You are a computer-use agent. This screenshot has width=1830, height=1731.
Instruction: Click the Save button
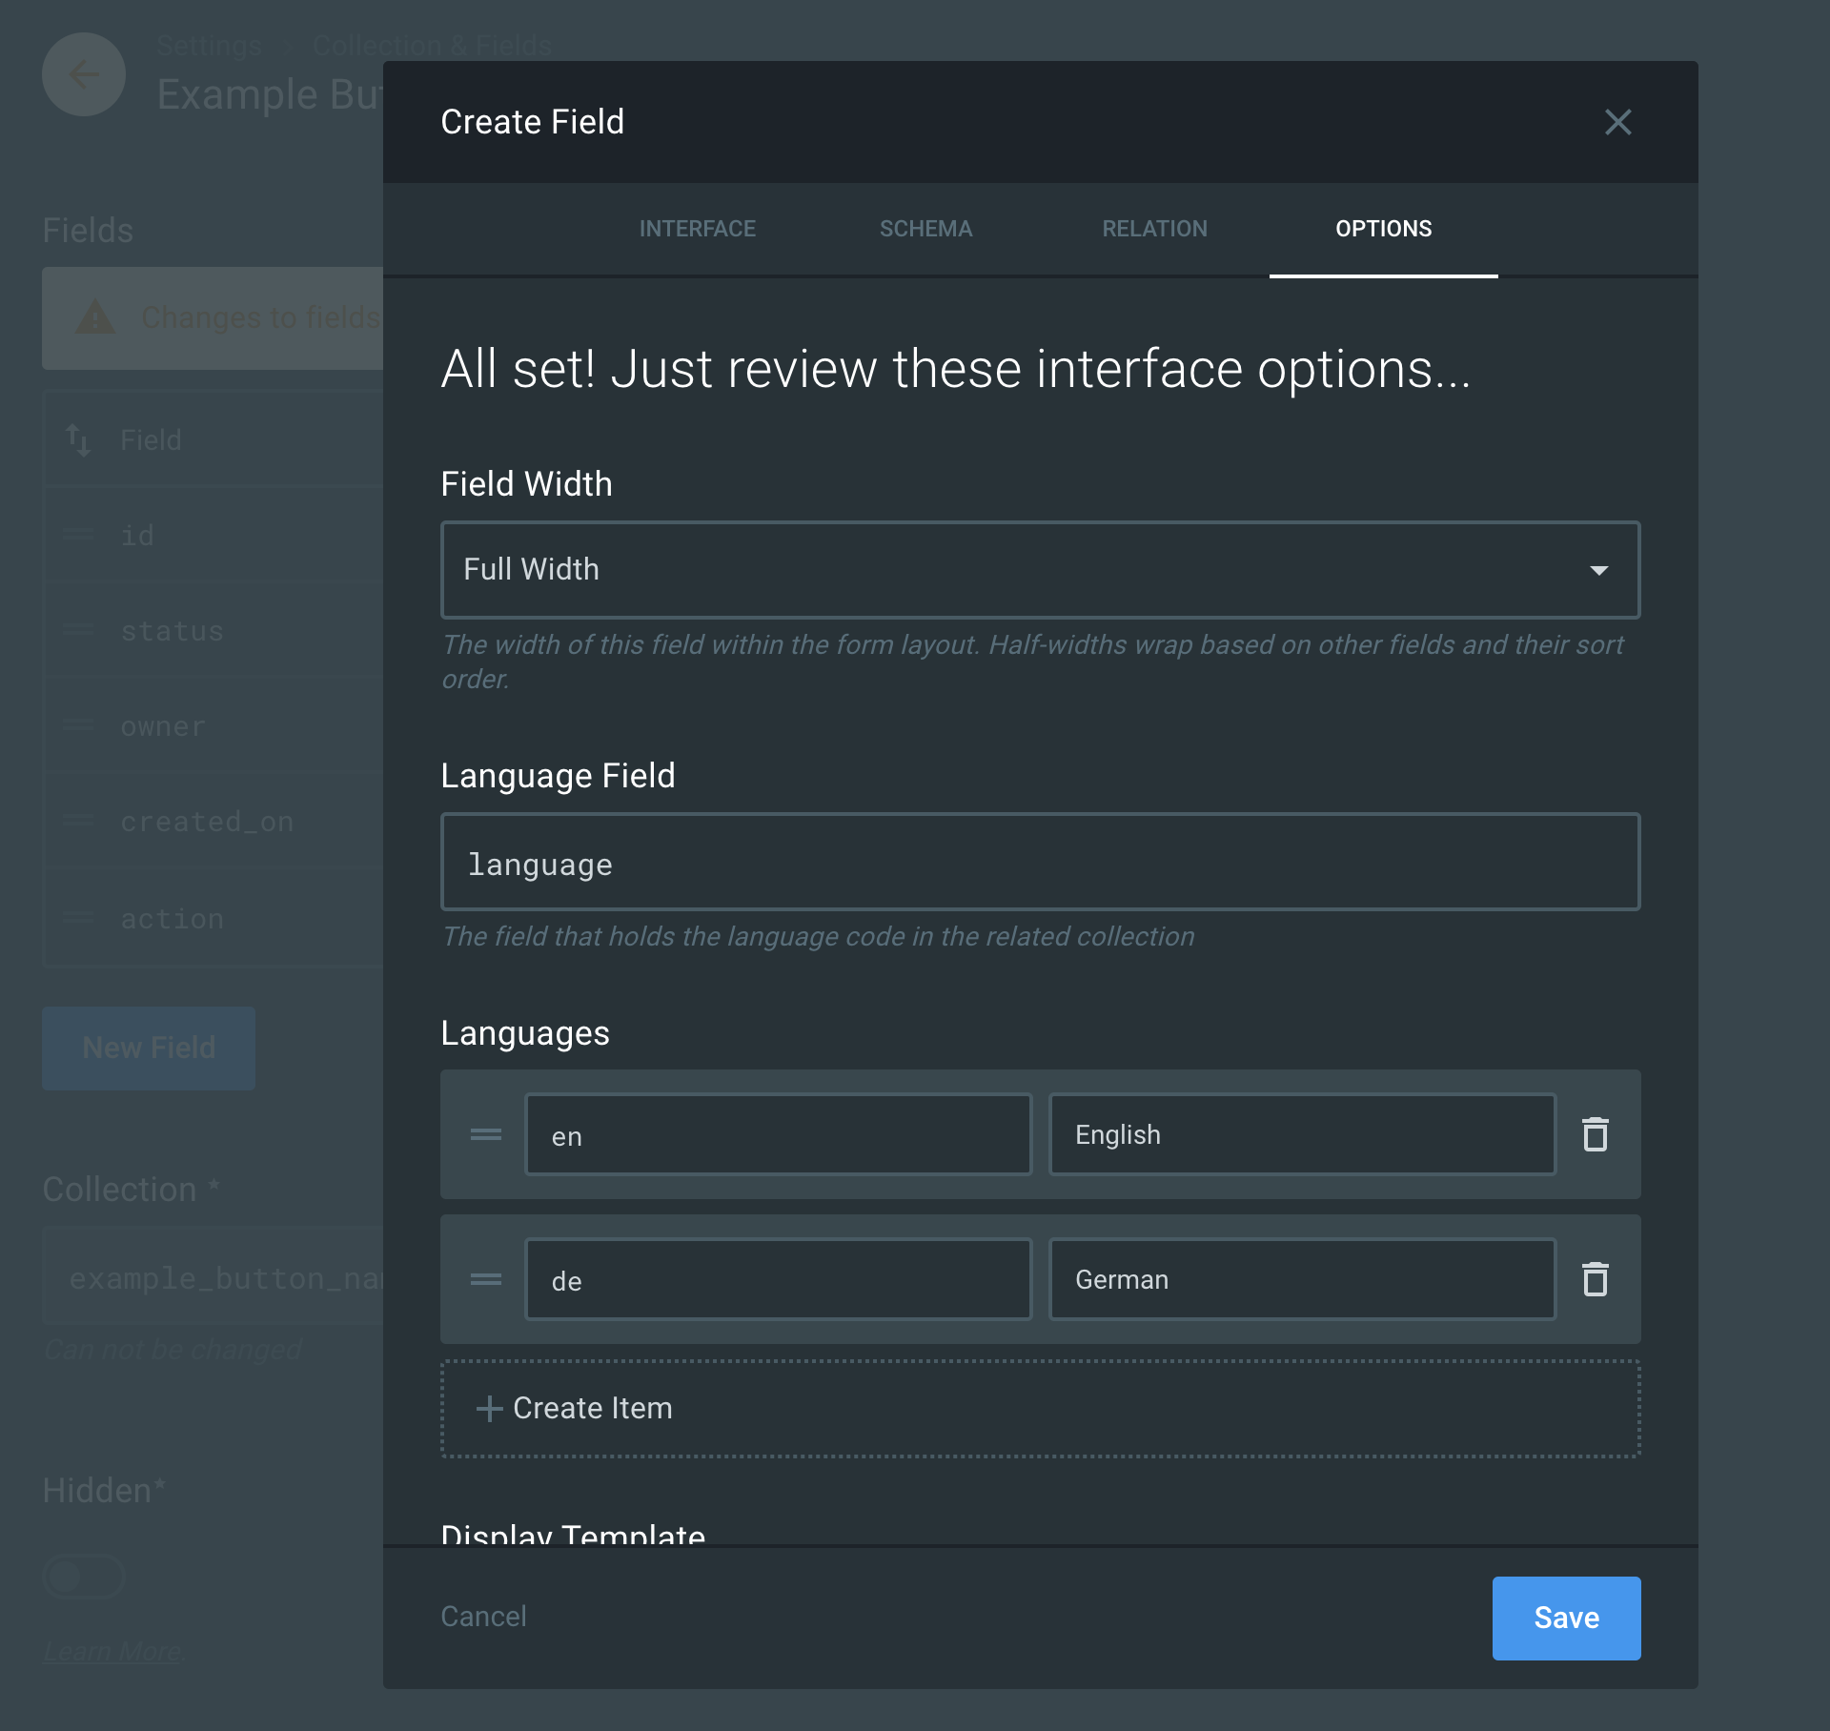(1566, 1618)
